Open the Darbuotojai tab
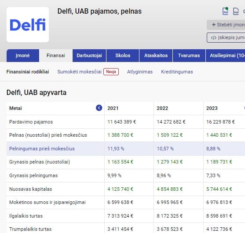This screenshot has height=233, width=245. [x=89, y=55]
